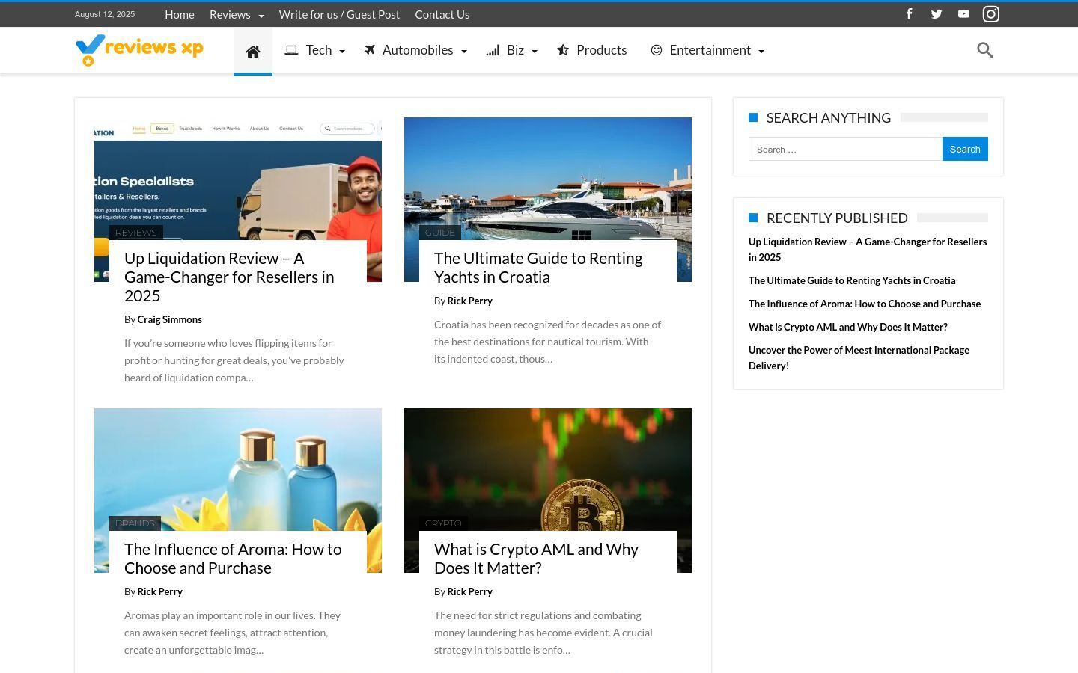Open the Facebook social icon
Screen dimensions: 1078x673
point(910,14)
